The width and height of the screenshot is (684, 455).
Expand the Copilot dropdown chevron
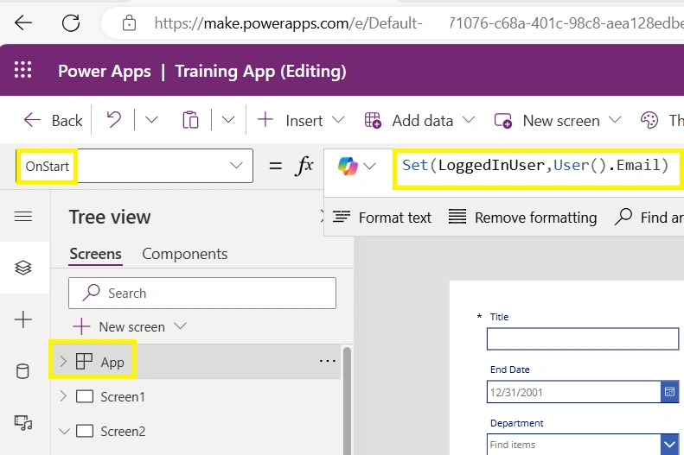tap(369, 166)
